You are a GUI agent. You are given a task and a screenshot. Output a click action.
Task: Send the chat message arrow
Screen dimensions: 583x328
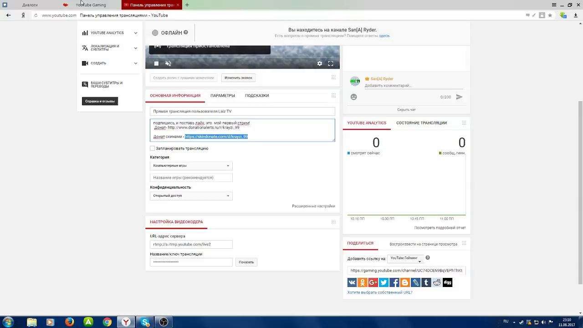click(x=459, y=97)
